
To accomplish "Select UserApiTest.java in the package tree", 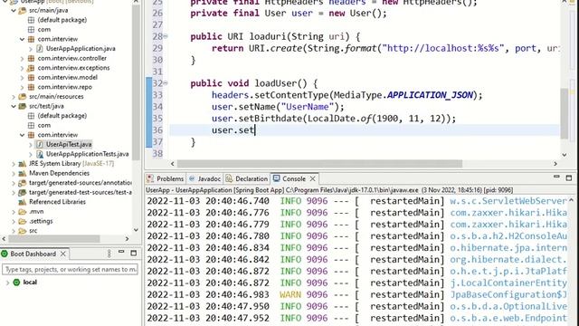I will (x=69, y=145).
